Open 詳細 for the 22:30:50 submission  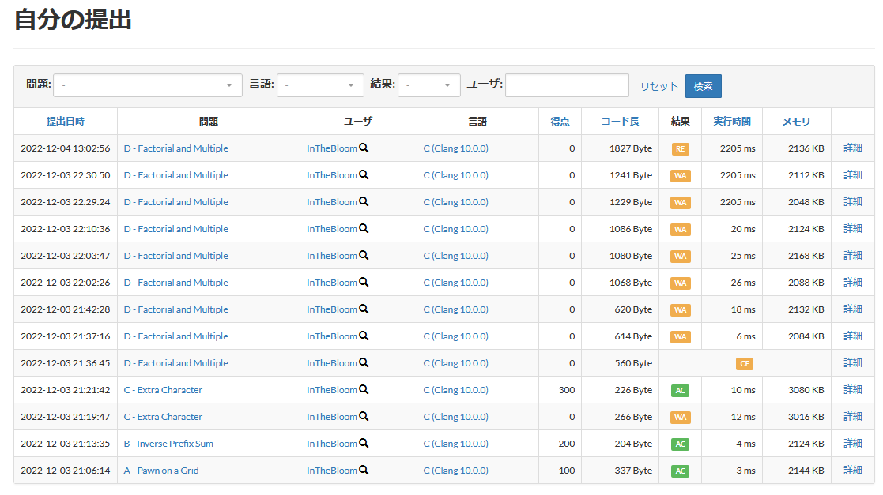pyautogui.click(x=853, y=175)
